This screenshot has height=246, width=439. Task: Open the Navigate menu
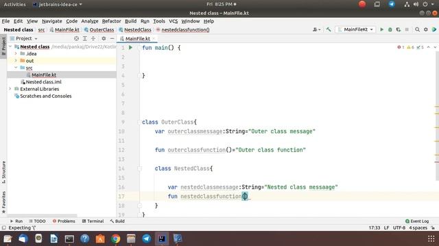(52, 21)
